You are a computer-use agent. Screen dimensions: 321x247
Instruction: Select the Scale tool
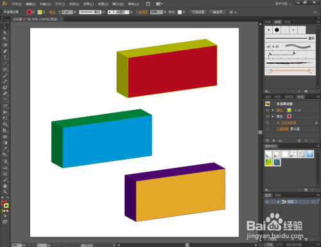(5, 106)
